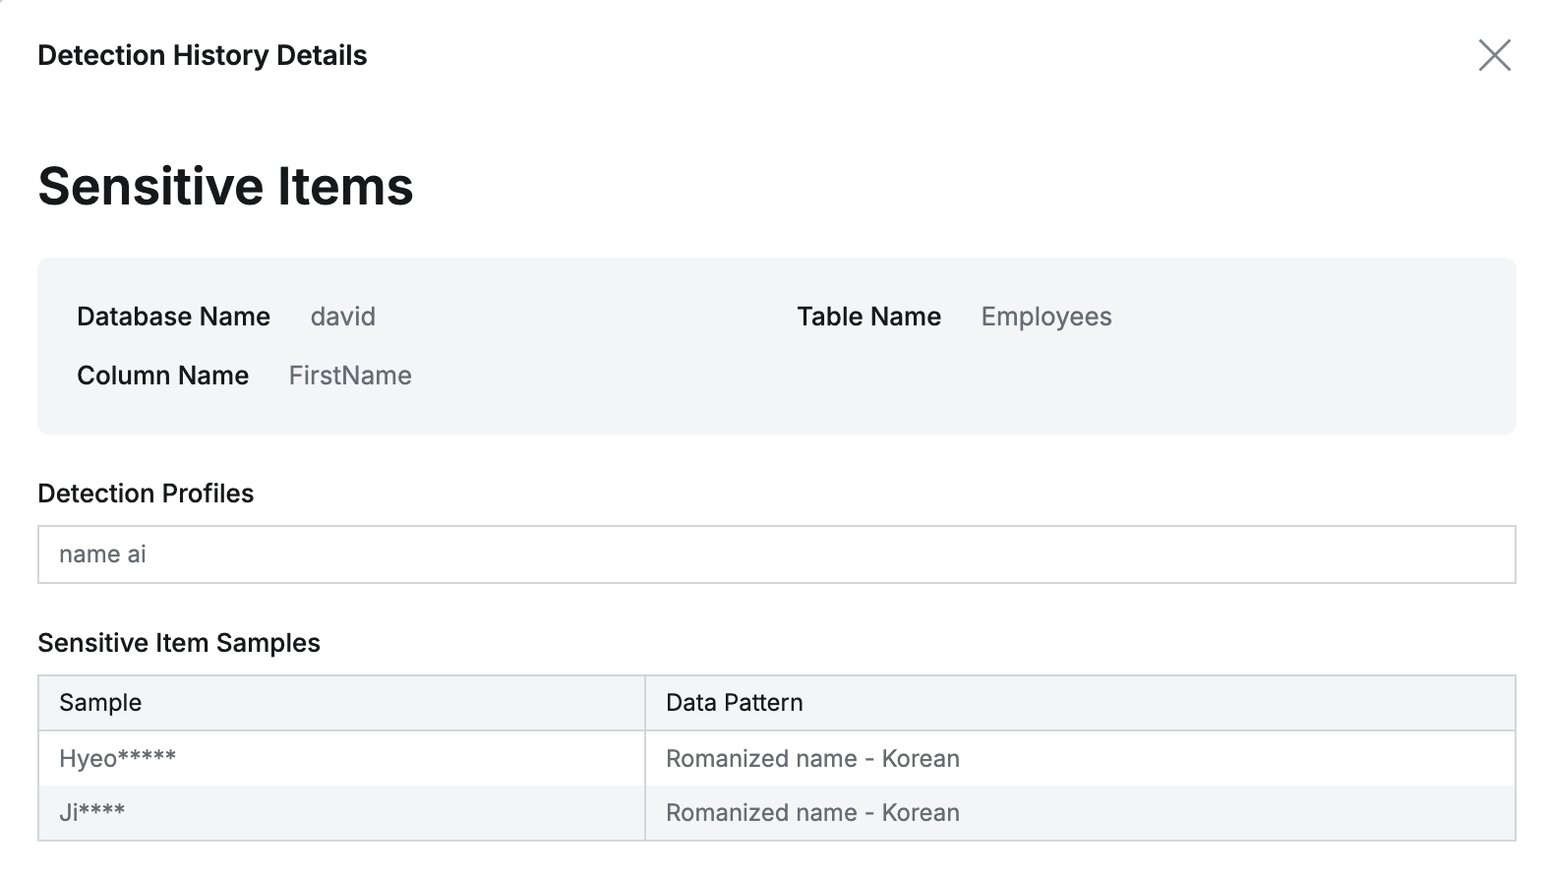Viewport: 1550px width, 873px height.
Task: Select the FirstName column value
Action: click(x=350, y=376)
